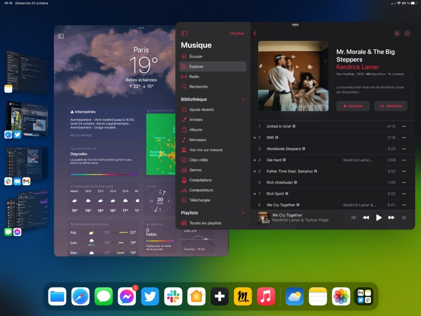The height and width of the screenshot is (316, 421).
Task: Open Téléchargée in library
Action: coord(213,200)
